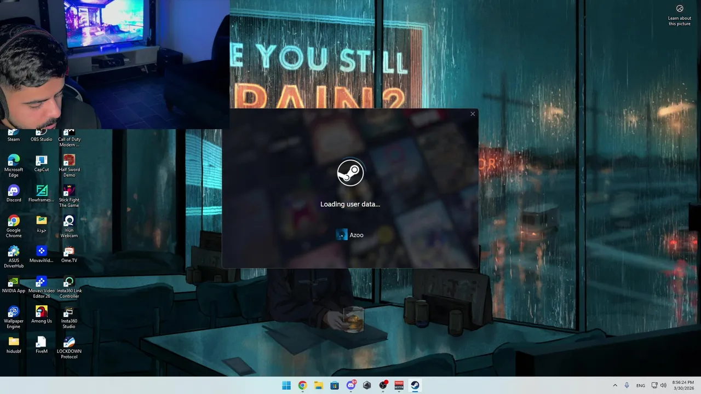Click the Steam logo in loading dialog

tap(350, 172)
